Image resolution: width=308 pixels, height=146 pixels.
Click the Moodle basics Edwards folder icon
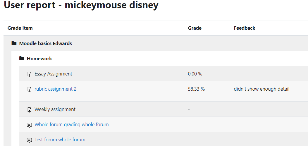click(14, 43)
